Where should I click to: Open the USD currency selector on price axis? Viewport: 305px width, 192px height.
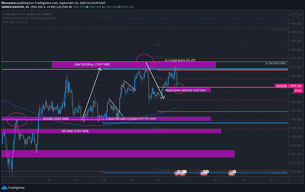(296, 14)
